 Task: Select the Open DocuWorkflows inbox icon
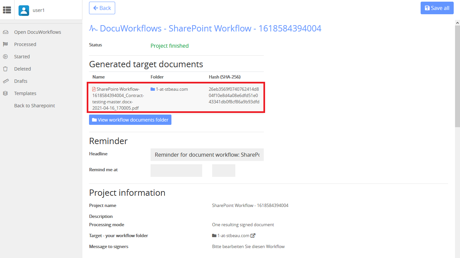click(6, 32)
